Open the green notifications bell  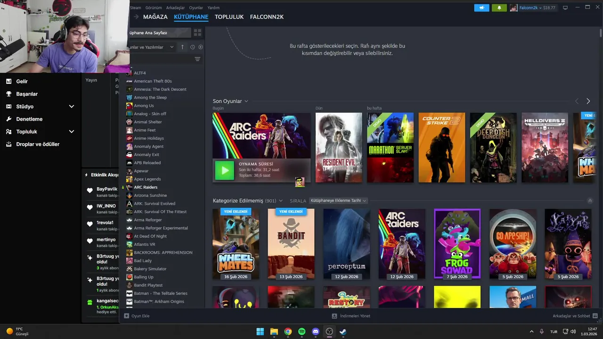pyautogui.click(x=499, y=8)
